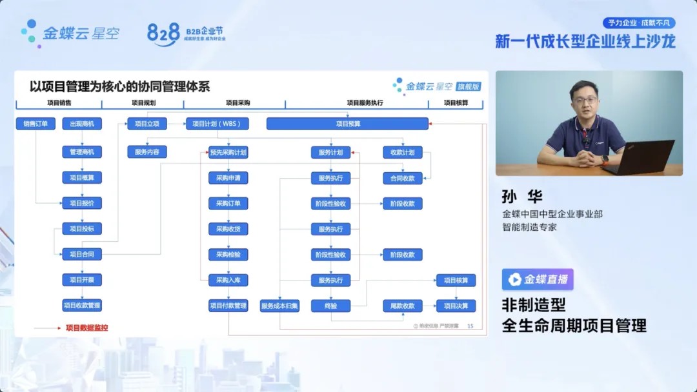Click the 项目报价 flowchart box

tap(82, 203)
